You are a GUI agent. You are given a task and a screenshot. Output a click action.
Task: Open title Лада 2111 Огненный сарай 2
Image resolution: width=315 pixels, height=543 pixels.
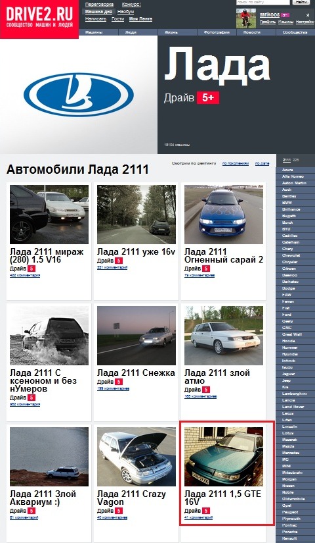coord(224,255)
